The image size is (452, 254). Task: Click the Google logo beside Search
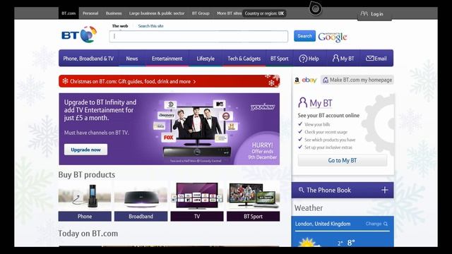pyautogui.click(x=333, y=37)
